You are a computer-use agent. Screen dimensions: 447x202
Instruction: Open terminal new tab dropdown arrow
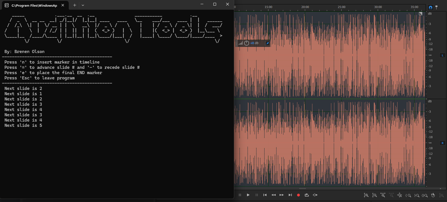(83, 5)
